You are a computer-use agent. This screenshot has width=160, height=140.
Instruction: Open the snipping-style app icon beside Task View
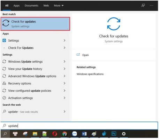click(x=25, y=134)
